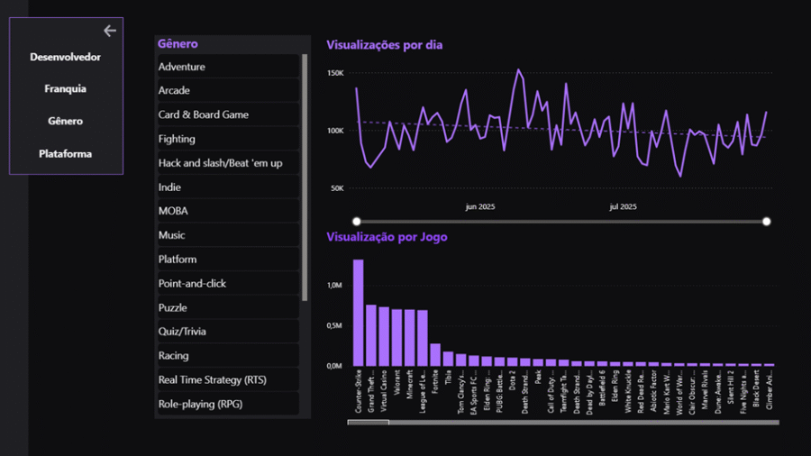The image size is (811, 456).
Task: Click the left date range slider handle
Action: pos(357,222)
